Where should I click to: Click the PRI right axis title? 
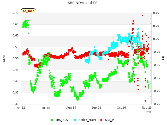[163, 58]
